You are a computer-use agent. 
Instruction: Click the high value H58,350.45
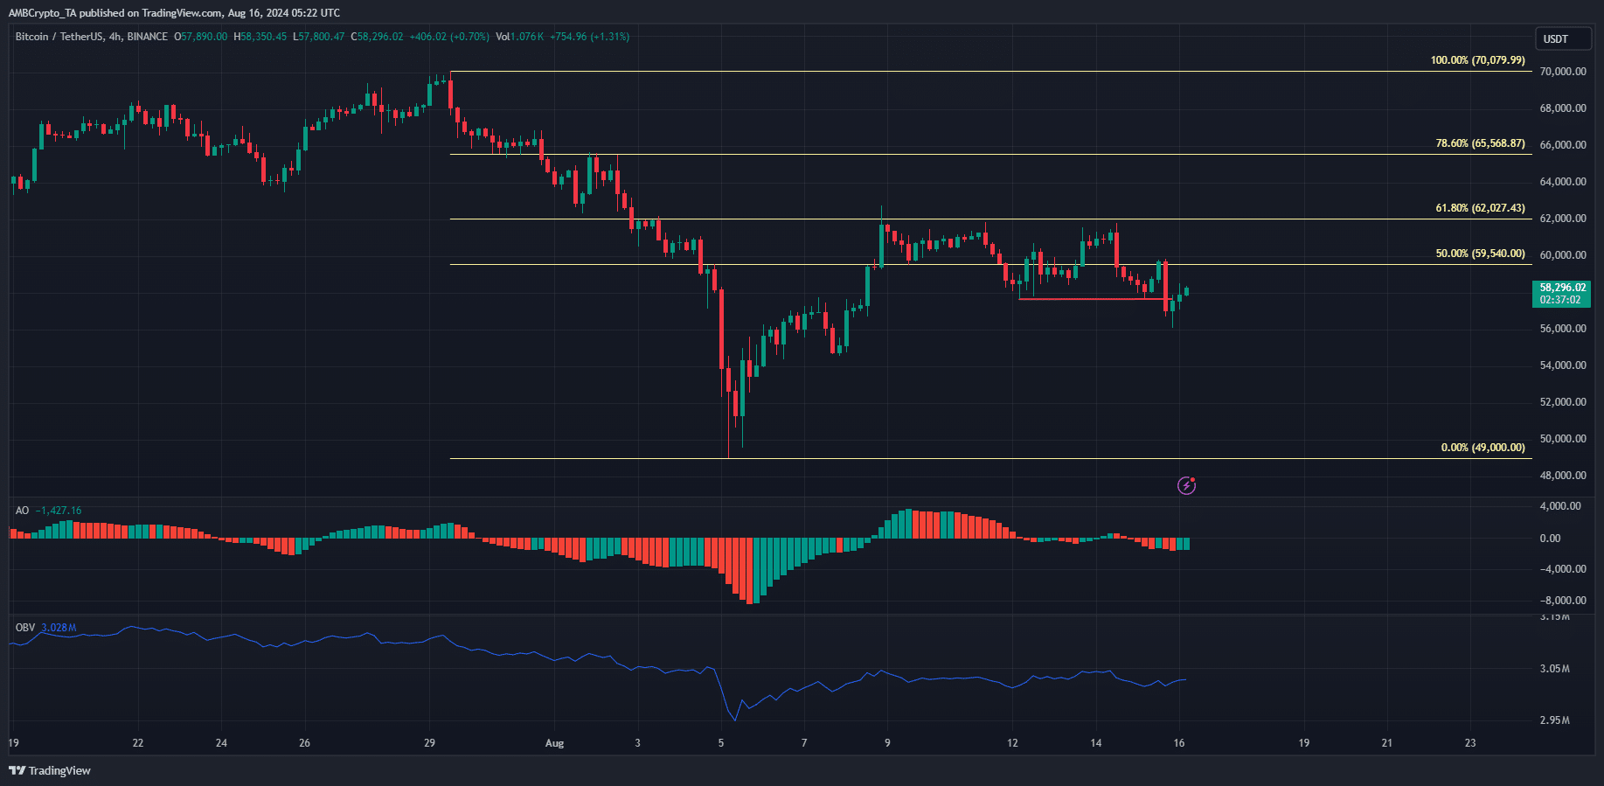tap(260, 37)
